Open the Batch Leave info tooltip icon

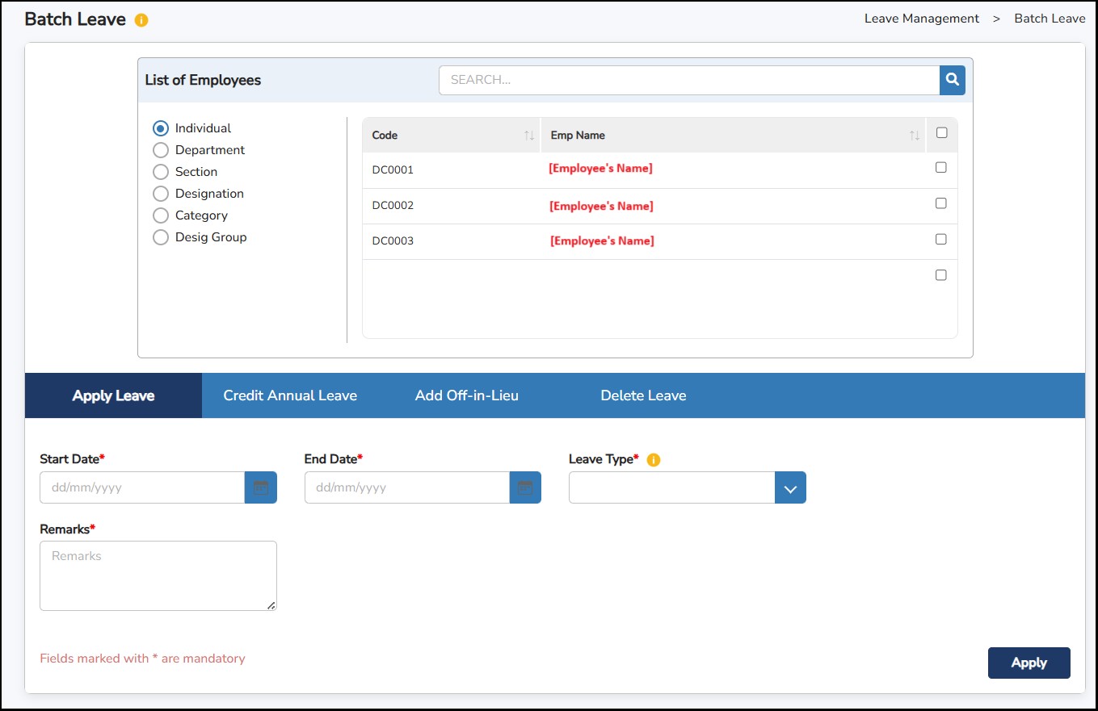[x=142, y=19]
